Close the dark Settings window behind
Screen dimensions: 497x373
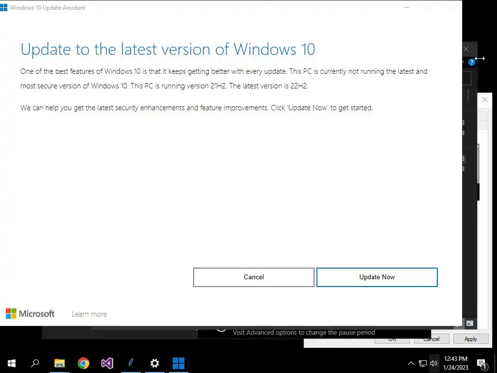pos(466,49)
